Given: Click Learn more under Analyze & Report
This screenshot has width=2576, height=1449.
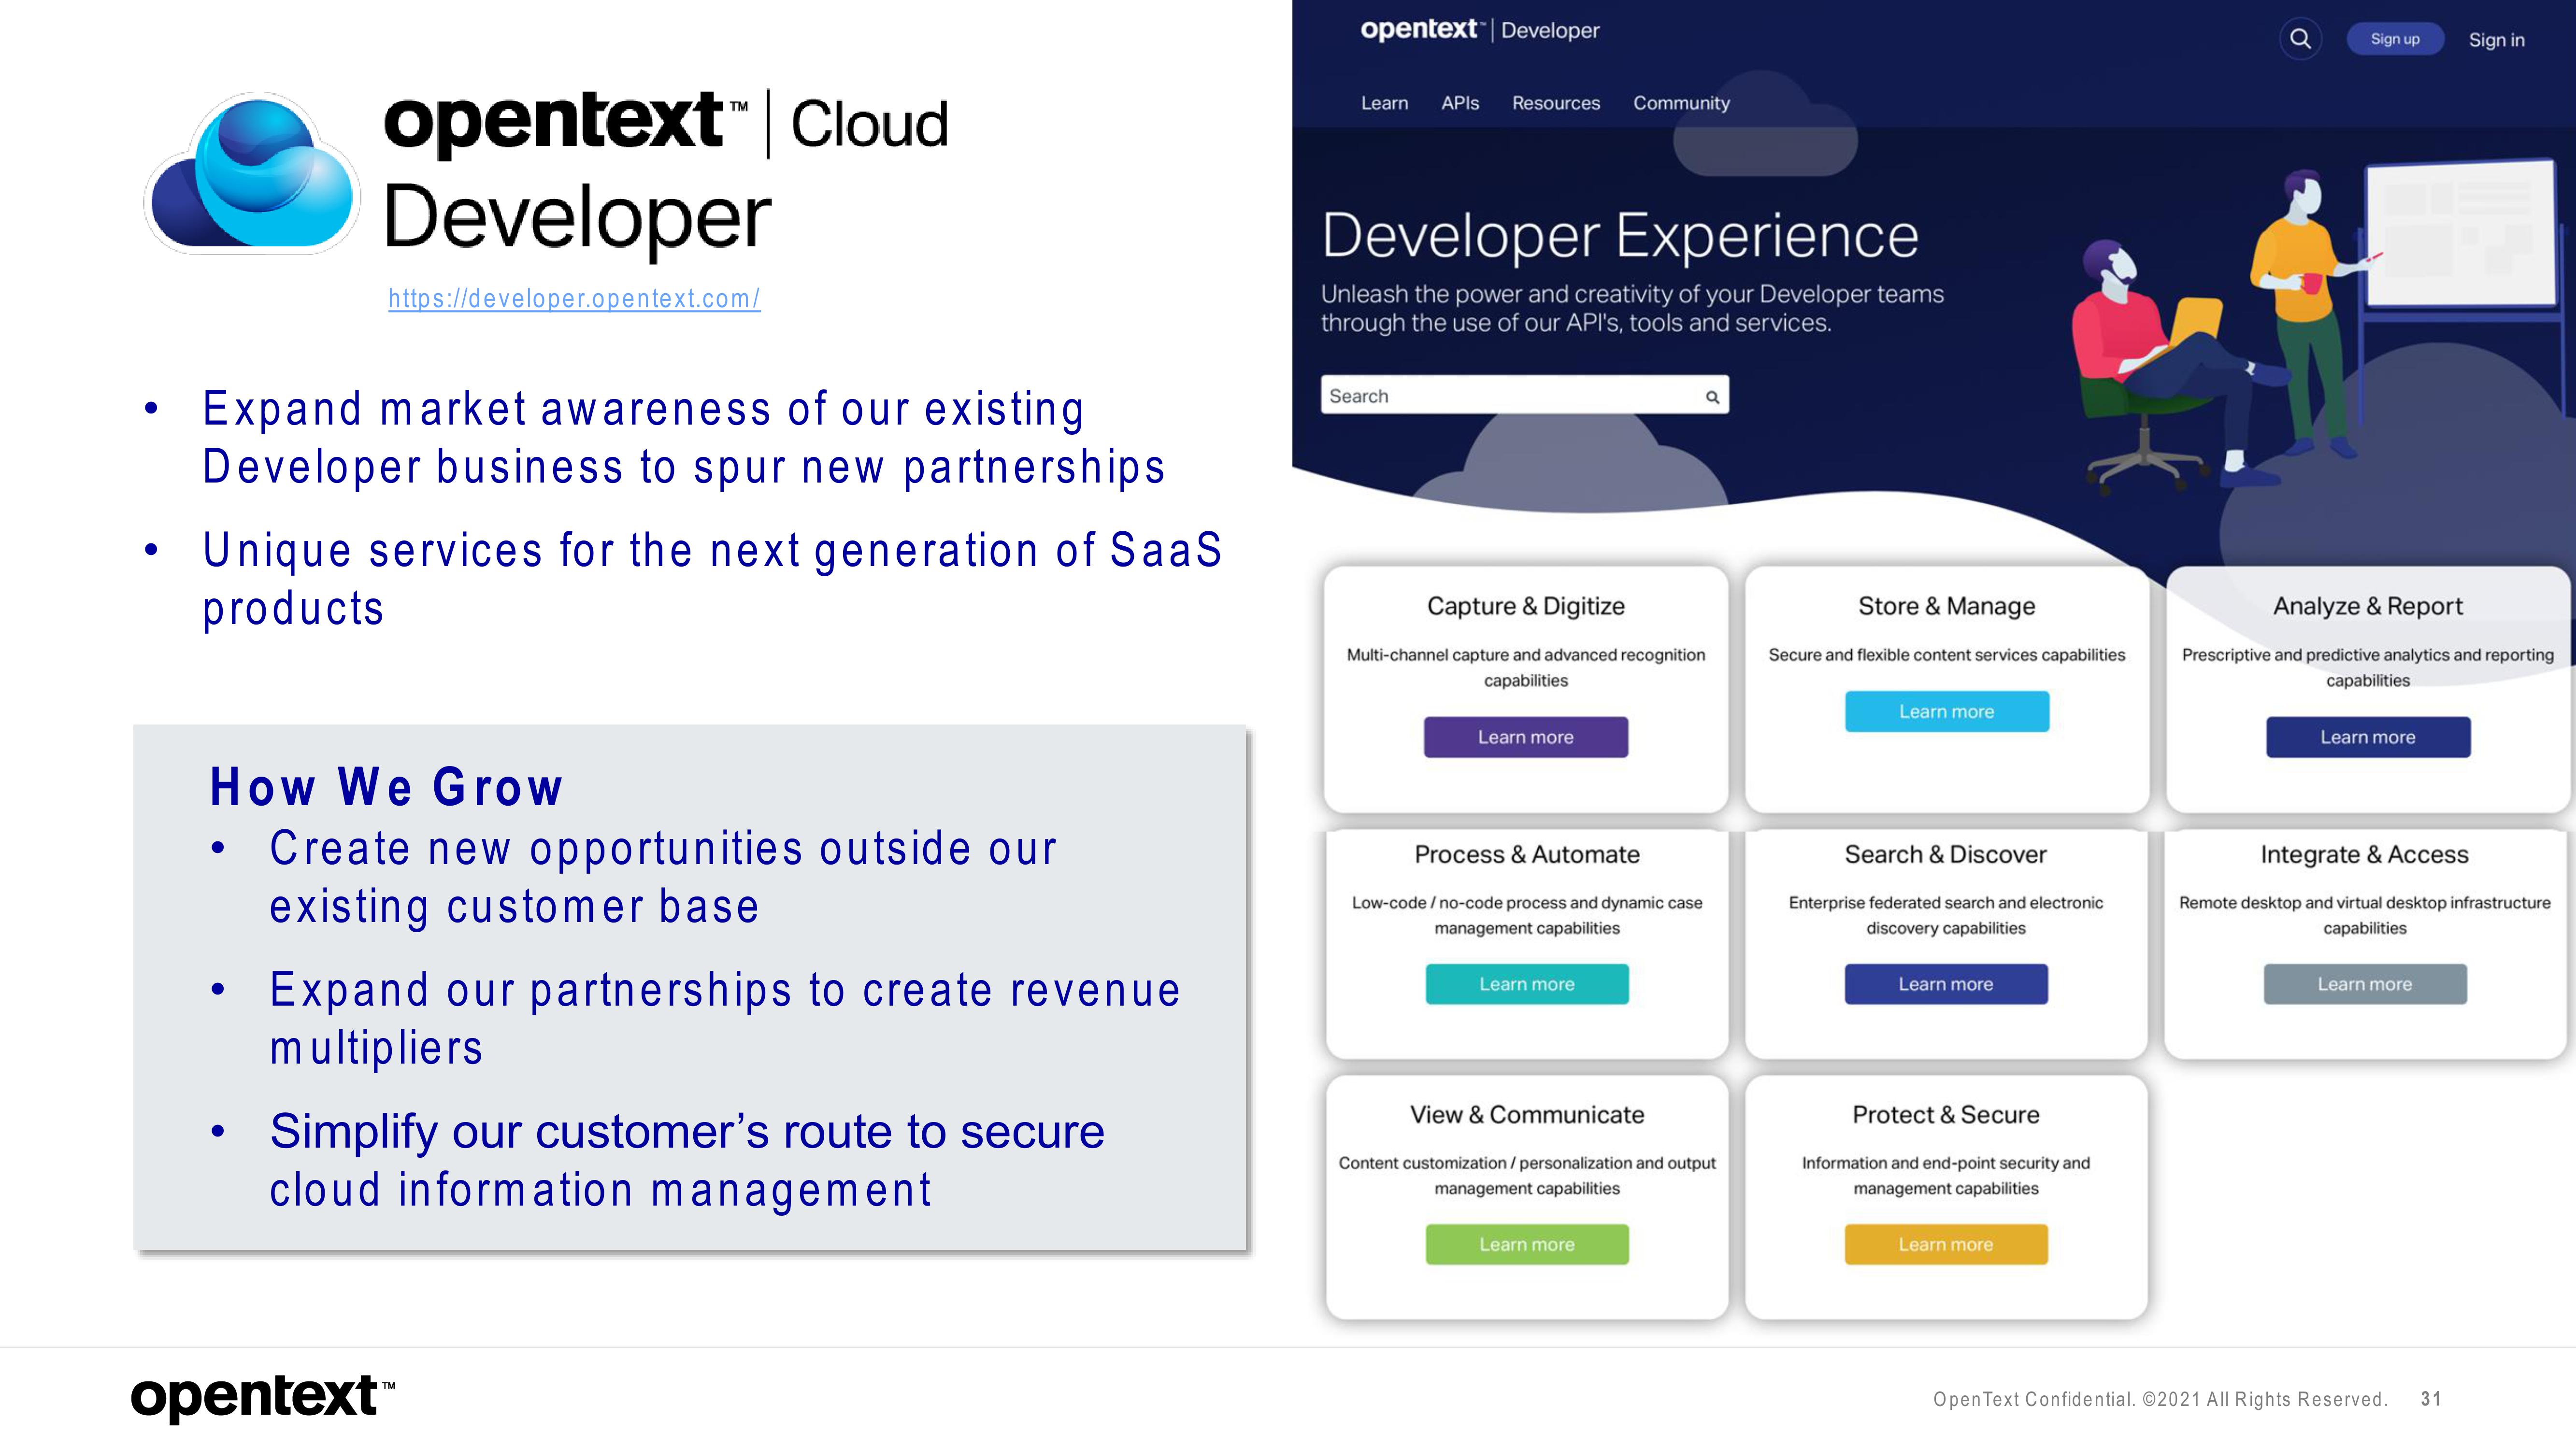Looking at the screenshot, I should click(2367, 737).
